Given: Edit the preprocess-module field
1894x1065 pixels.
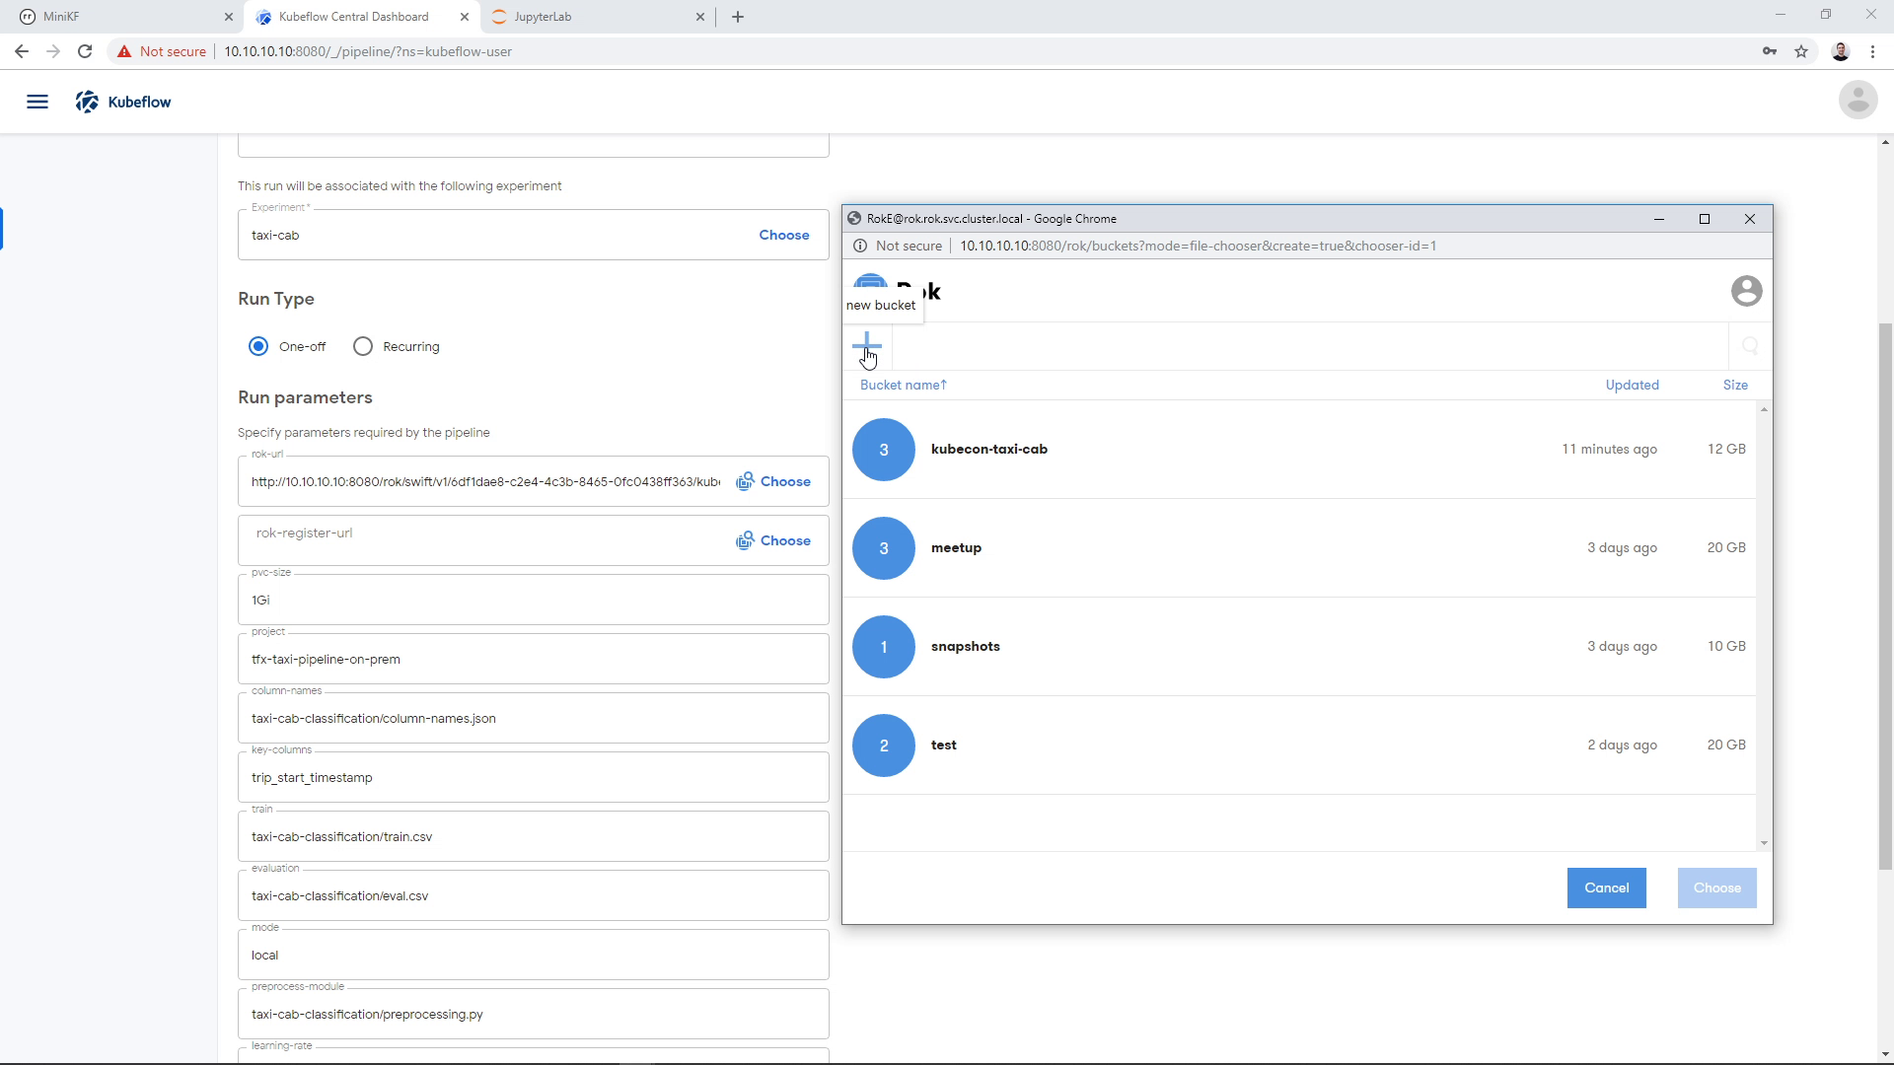Looking at the screenshot, I should [533, 1014].
